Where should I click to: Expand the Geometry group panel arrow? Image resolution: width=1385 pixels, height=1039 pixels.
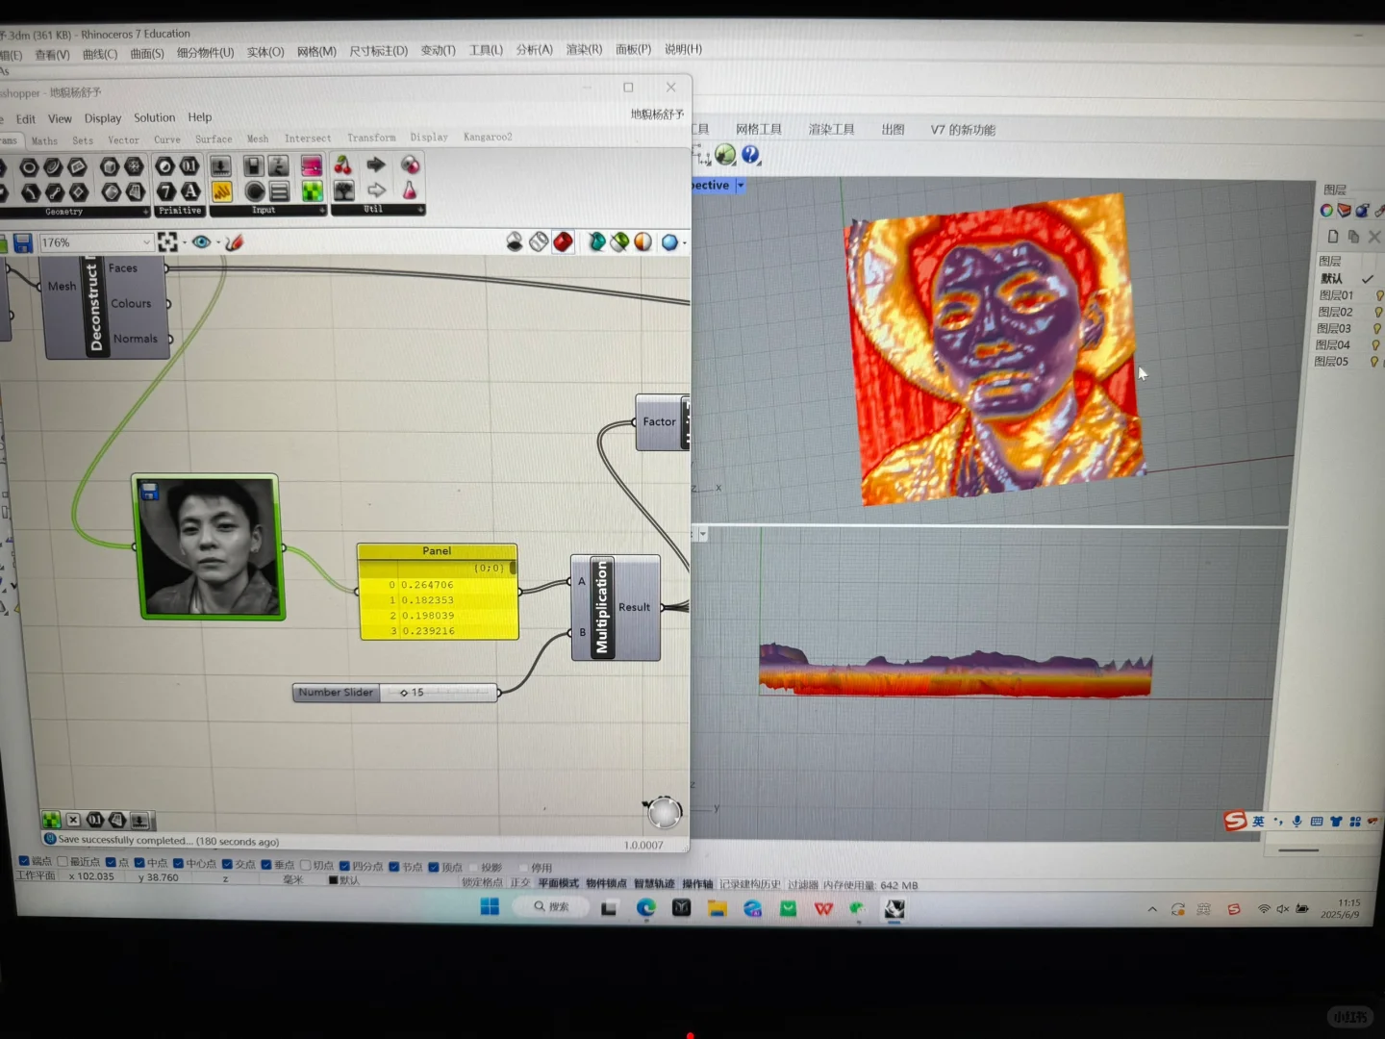145,211
